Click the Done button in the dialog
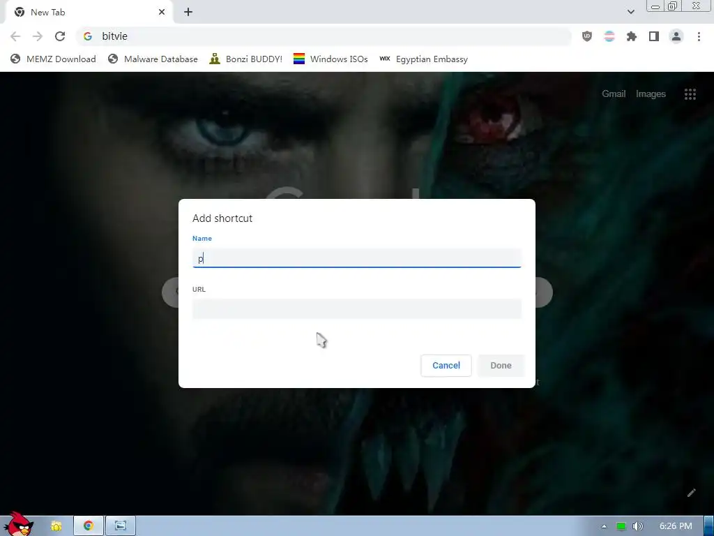Viewport: 714px width, 536px height. pos(501,366)
